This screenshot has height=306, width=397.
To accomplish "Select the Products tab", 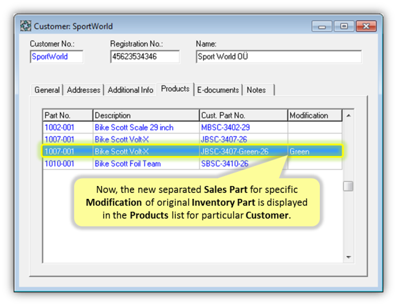I will 175,89.
